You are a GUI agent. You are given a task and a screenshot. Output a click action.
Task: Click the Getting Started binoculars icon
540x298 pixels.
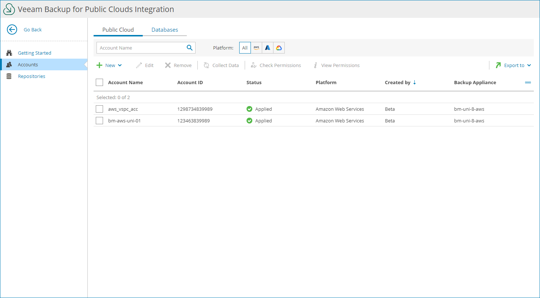9,52
